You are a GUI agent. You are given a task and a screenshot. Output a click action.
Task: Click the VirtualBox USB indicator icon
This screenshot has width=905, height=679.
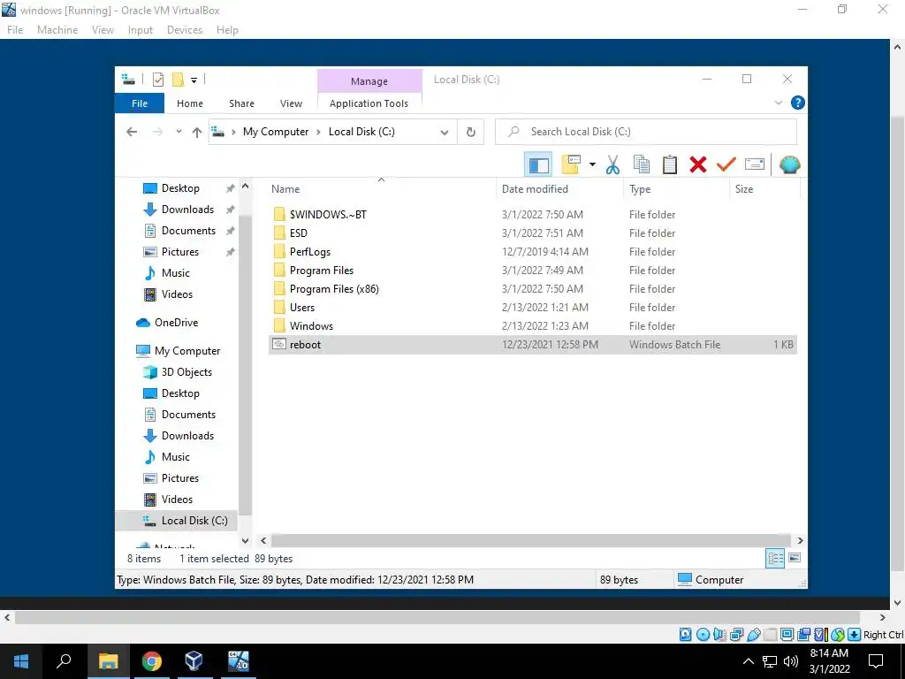(753, 635)
